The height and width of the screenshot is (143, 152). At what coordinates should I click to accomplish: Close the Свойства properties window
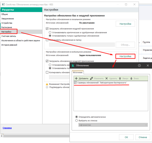click(134, 5)
